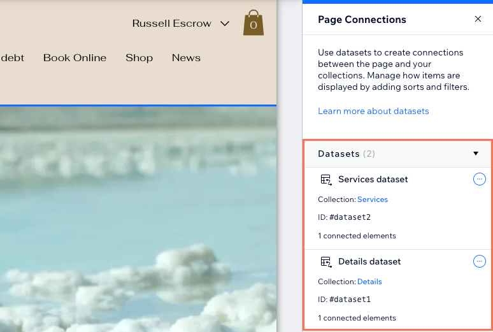493x332 pixels.
Task: Select the Russell Escrow account name
Action: coord(172,24)
